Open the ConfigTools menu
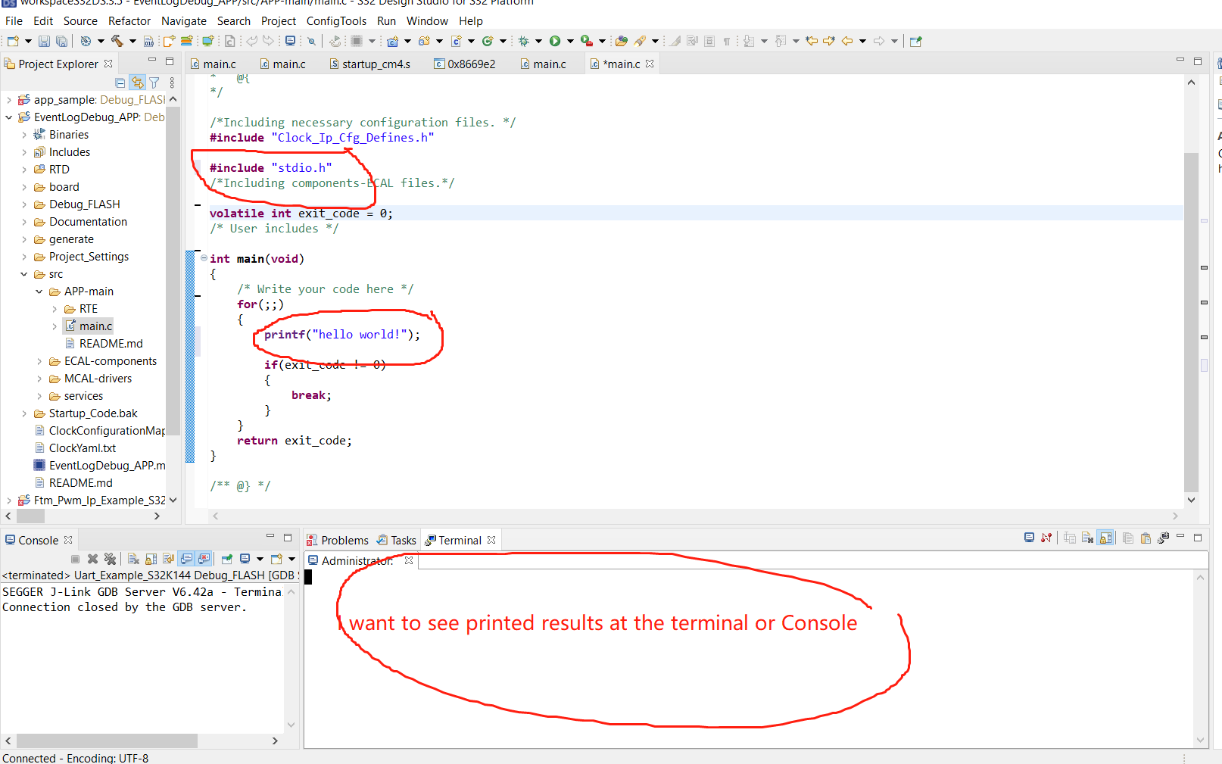Viewport: 1222px width, 764px height. coord(336,20)
